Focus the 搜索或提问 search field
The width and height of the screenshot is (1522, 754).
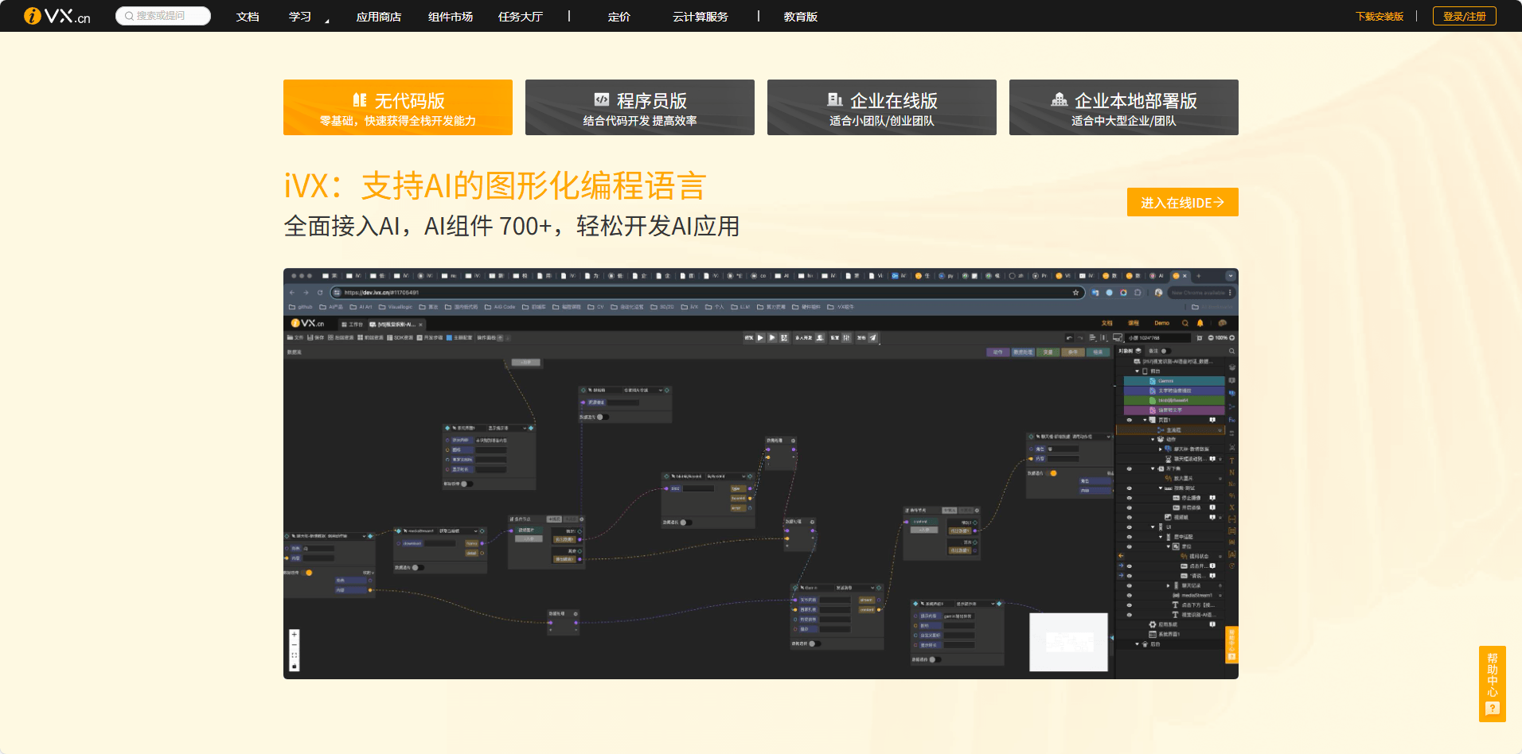click(x=163, y=16)
